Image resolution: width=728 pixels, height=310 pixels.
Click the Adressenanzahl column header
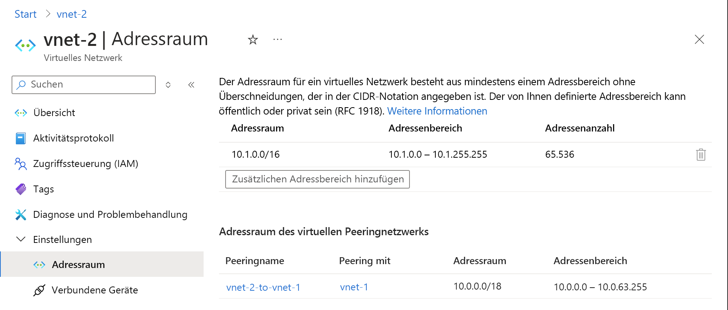(580, 128)
